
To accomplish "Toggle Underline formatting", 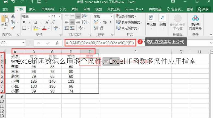I will 36,22.
